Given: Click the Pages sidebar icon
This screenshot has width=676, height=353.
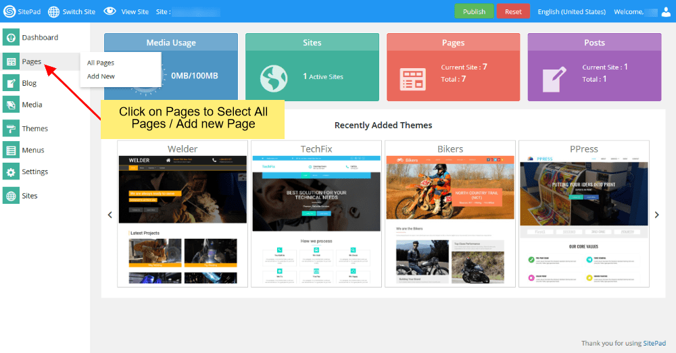Looking at the screenshot, I should [x=11, y=61].
